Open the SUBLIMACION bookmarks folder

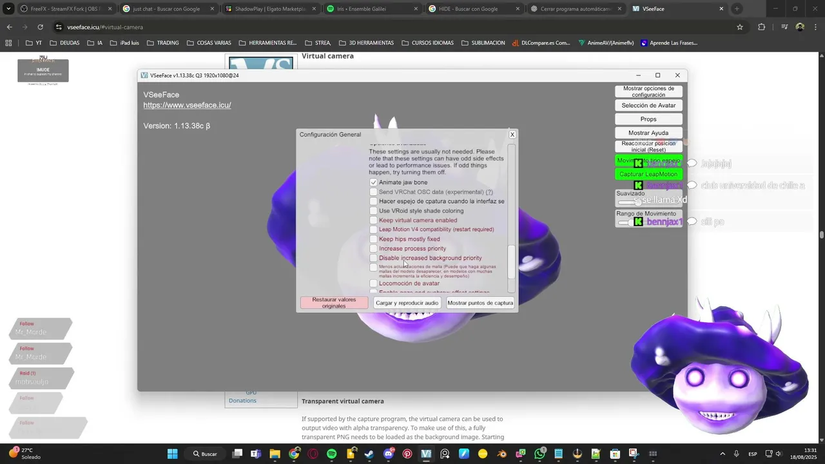483,43
